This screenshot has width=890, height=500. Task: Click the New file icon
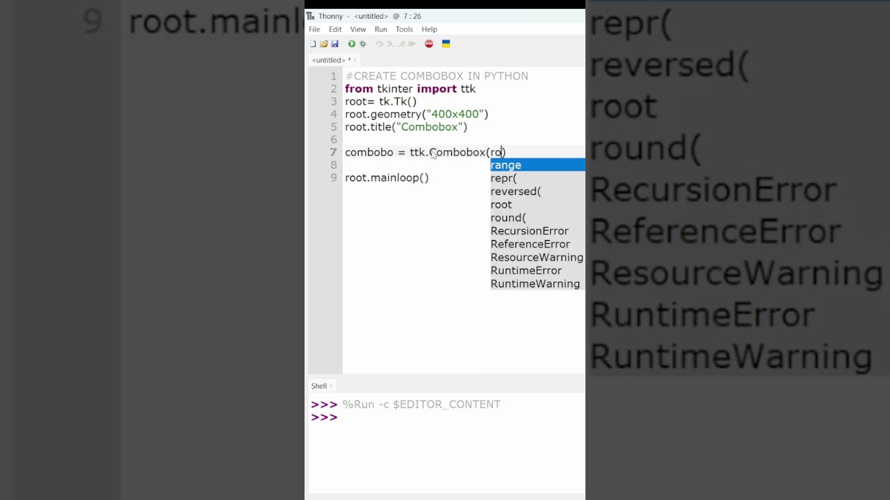313,44
